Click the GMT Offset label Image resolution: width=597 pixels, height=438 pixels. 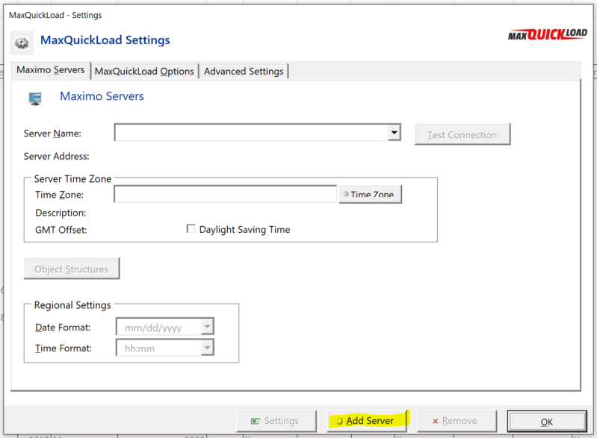tap(61, 230)
